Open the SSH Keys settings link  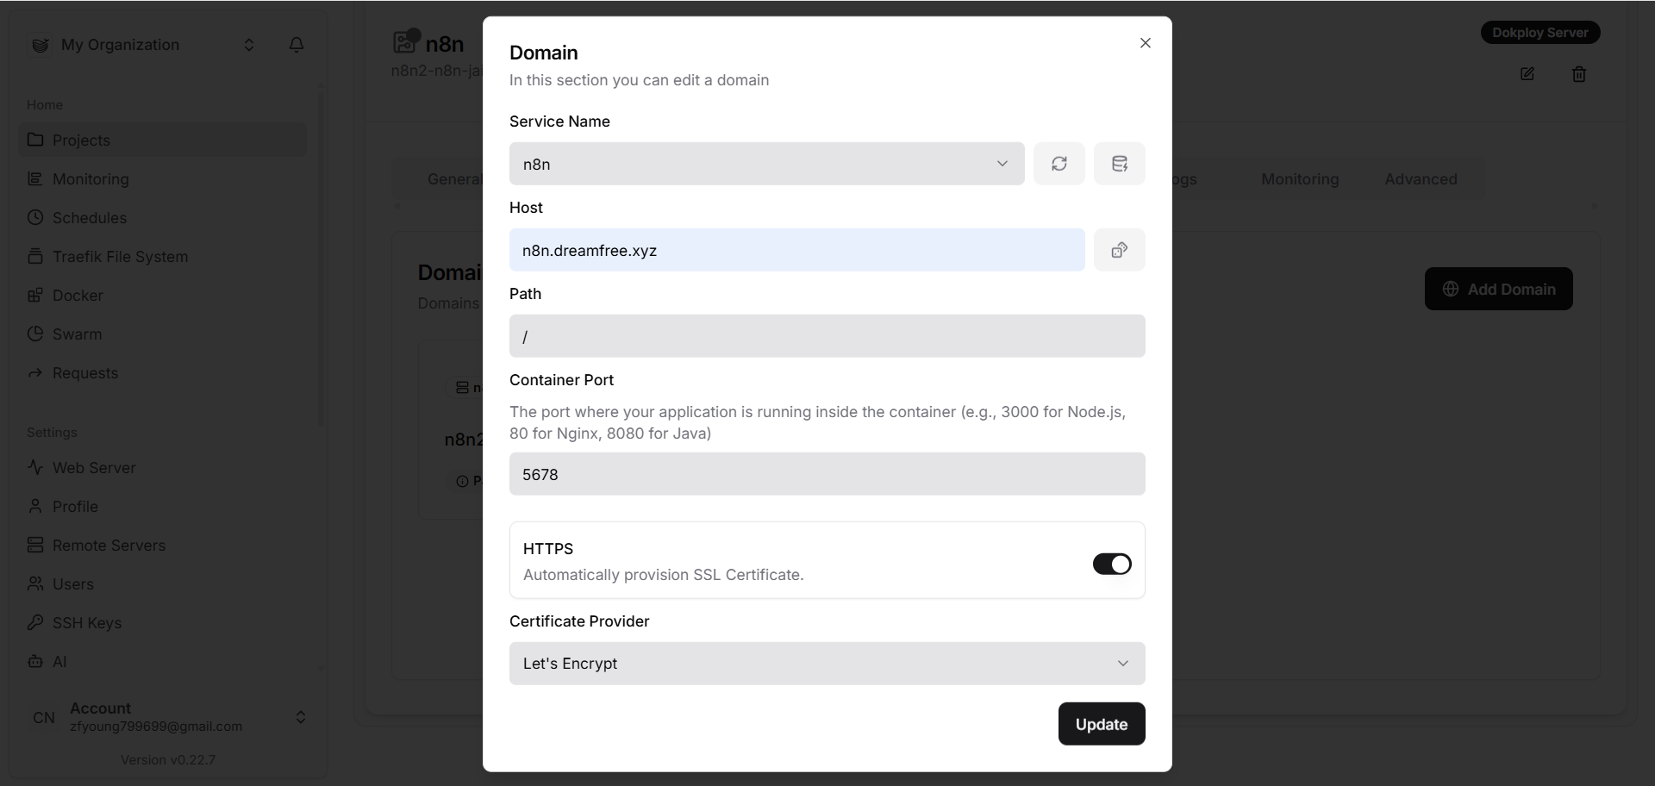point(162,622)
